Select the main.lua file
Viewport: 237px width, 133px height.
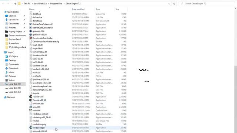click(36, 72)
